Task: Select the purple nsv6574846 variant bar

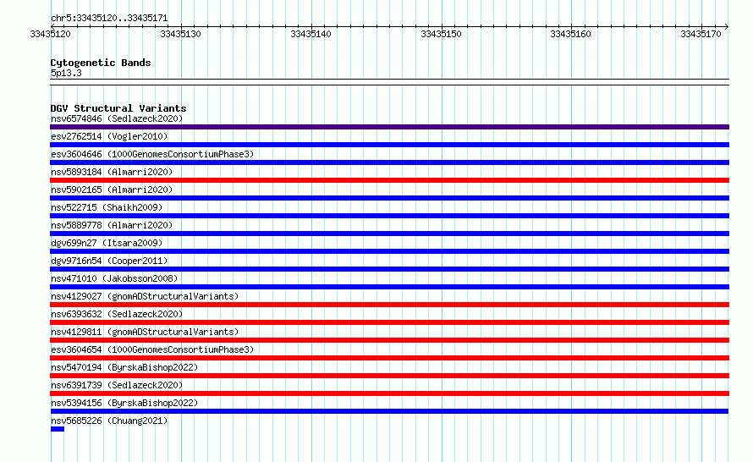Action: coord(389,127)
